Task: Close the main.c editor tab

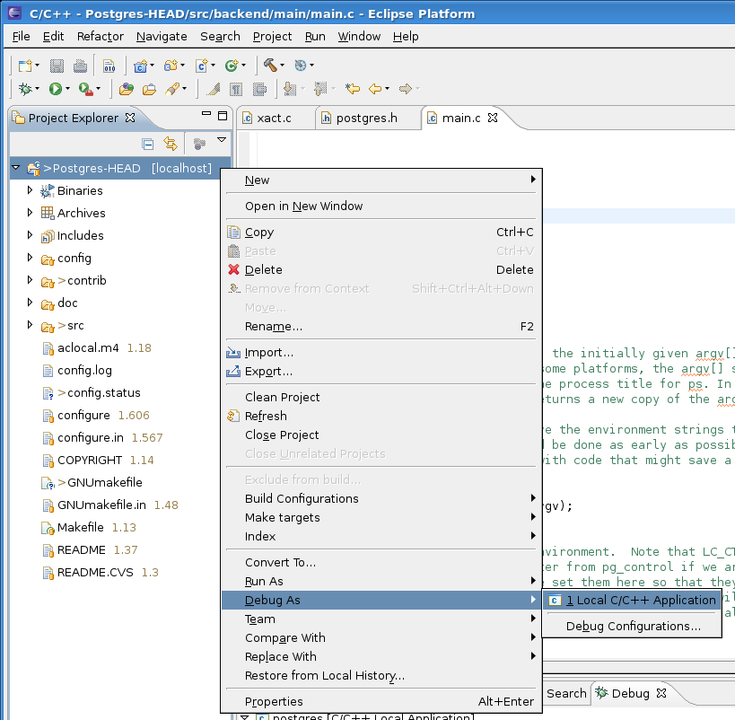Action: point(492,118)
